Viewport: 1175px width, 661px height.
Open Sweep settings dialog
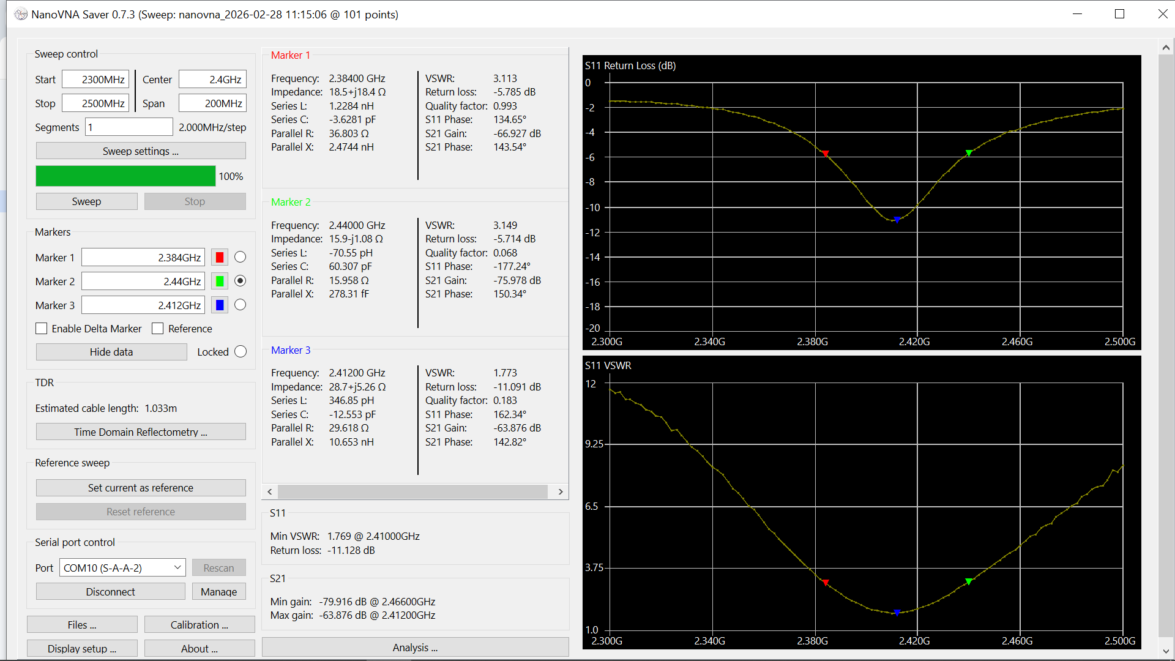[141, 151]
